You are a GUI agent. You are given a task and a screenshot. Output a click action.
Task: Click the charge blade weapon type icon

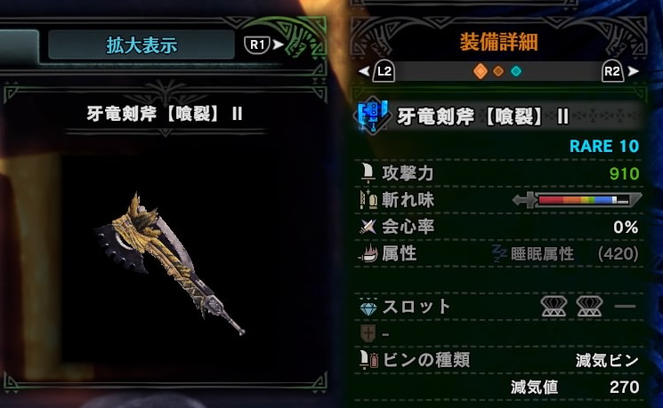[x=371, y=116]
